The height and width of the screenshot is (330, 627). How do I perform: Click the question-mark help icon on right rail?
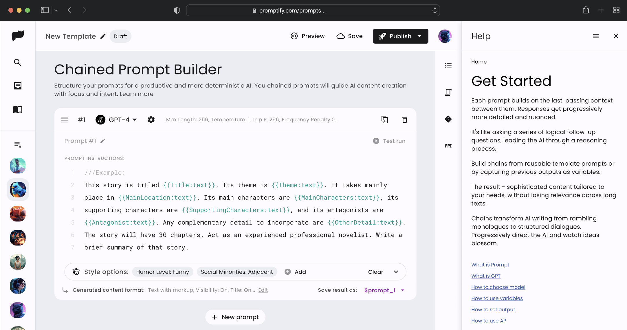[x=448, y=119]
